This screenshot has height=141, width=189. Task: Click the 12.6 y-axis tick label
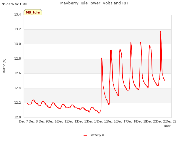click(x=18, y=73)
